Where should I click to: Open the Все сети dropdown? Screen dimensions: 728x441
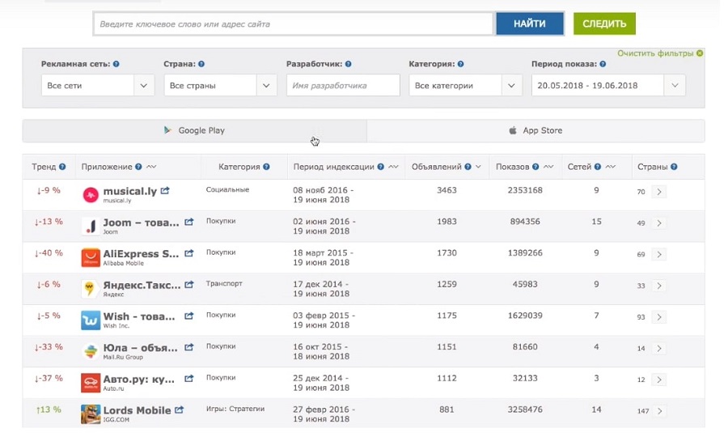click(98, 86)
